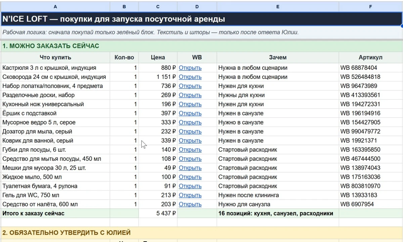Select price cell 880 ₽

click(x=158, y=68)
